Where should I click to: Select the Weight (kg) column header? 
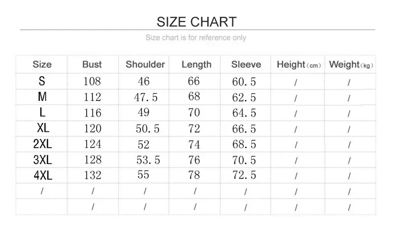click(351, 65)
